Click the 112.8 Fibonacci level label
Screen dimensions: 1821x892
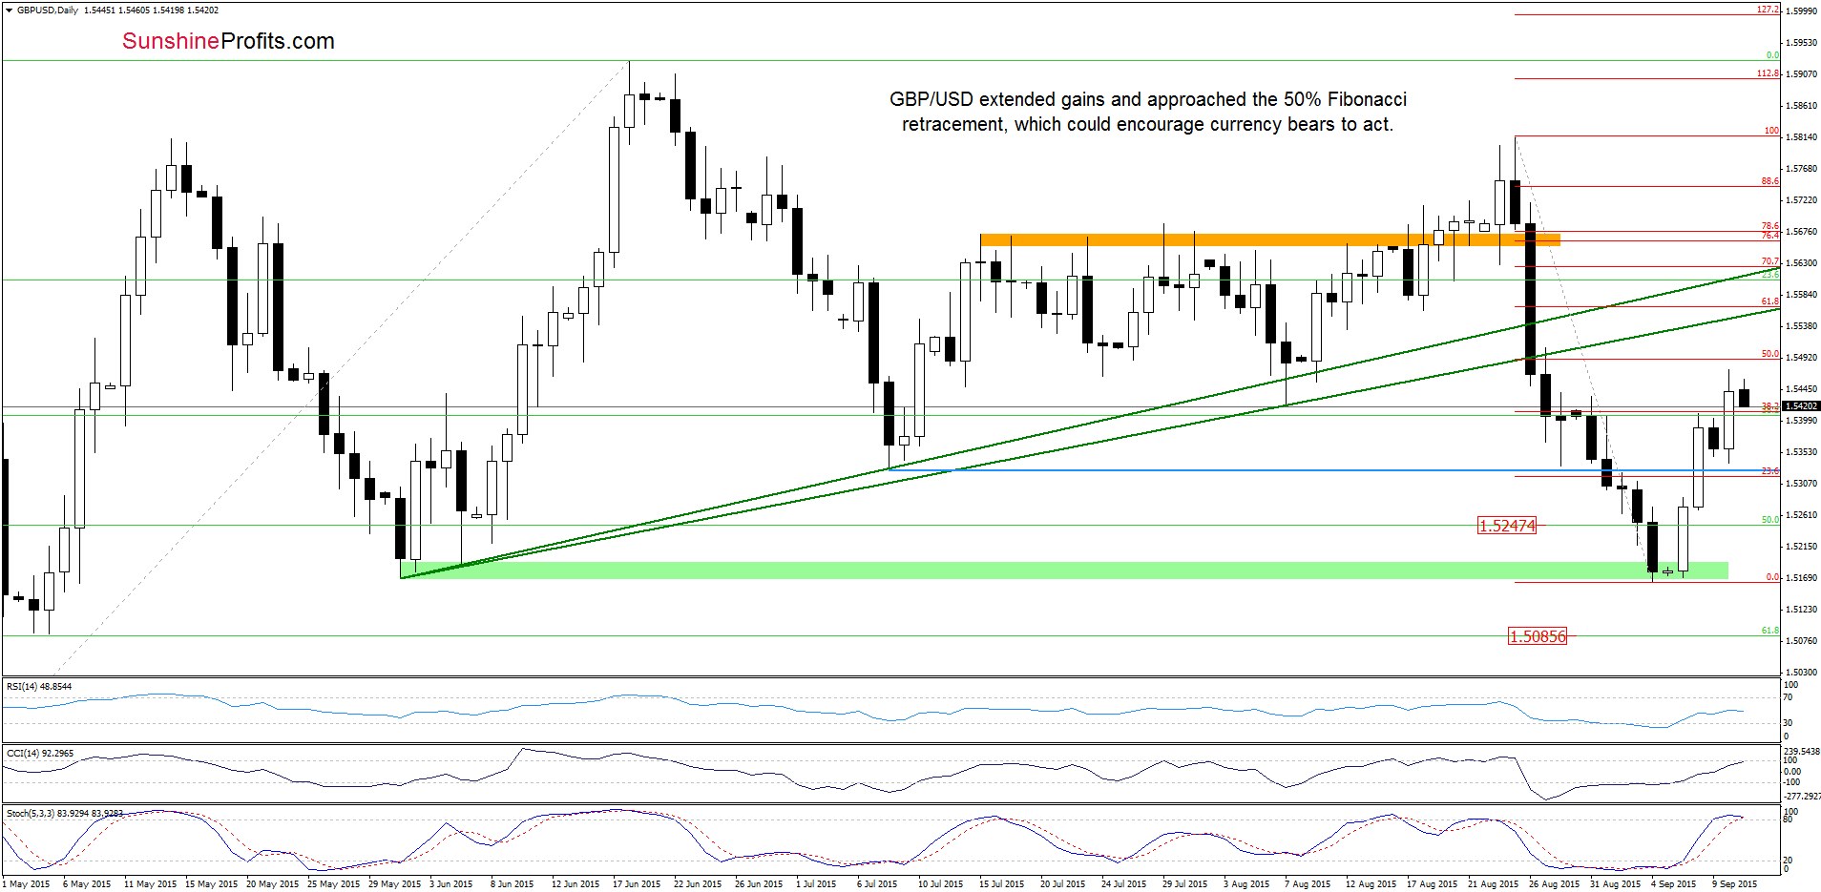tap(1768, 73)
